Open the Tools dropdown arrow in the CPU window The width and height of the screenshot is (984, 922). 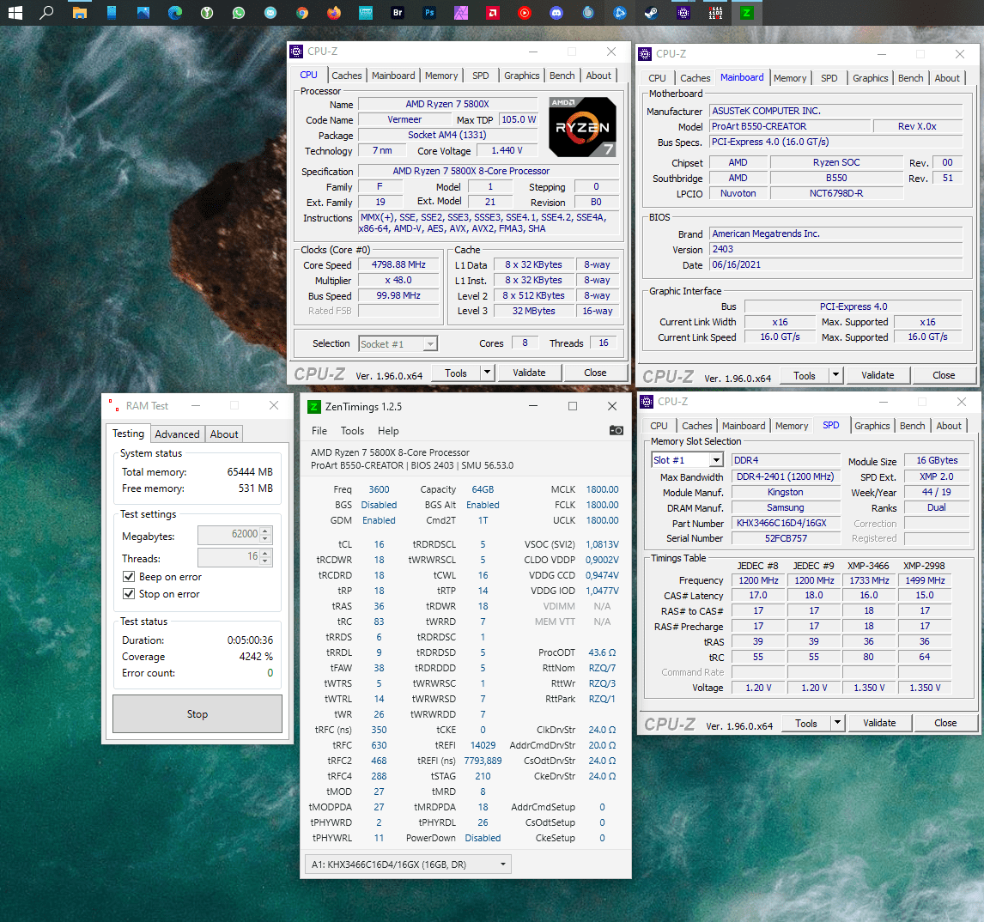pos(487,373)
